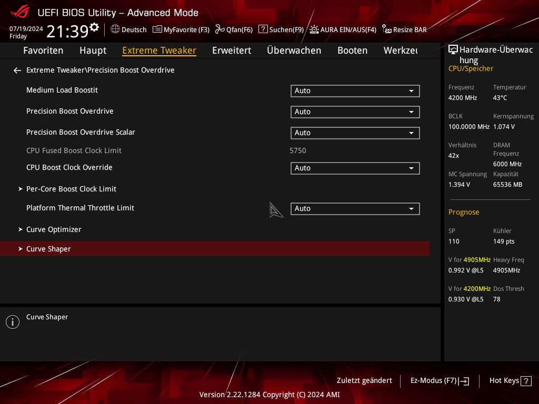
Task: Switch to Booten tab
Action: pos(352,50)
